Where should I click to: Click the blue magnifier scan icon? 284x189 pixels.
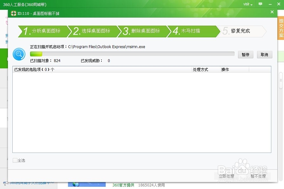pos(19,54)
